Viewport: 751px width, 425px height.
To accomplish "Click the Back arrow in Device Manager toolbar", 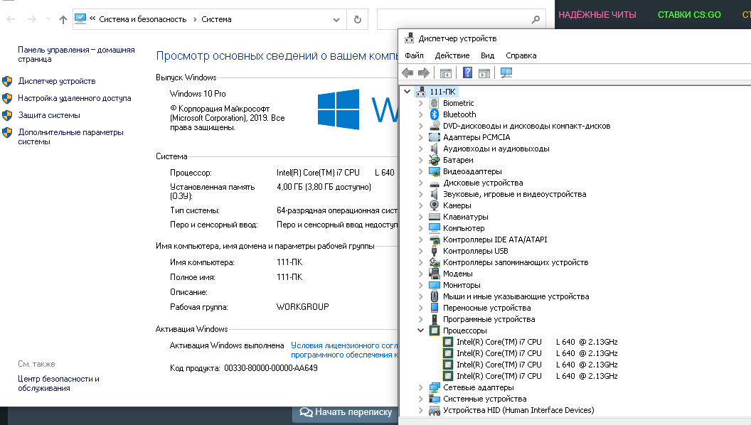I will (408, 72).
